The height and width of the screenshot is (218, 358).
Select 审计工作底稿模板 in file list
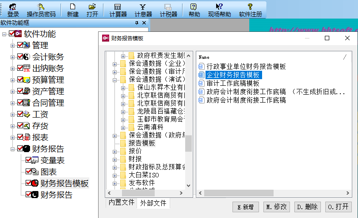(x=233, y=83)
